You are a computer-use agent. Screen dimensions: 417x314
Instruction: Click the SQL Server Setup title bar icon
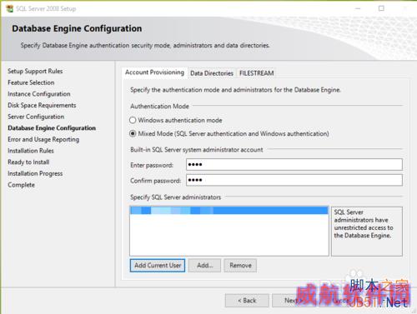[x=10, y=9]
